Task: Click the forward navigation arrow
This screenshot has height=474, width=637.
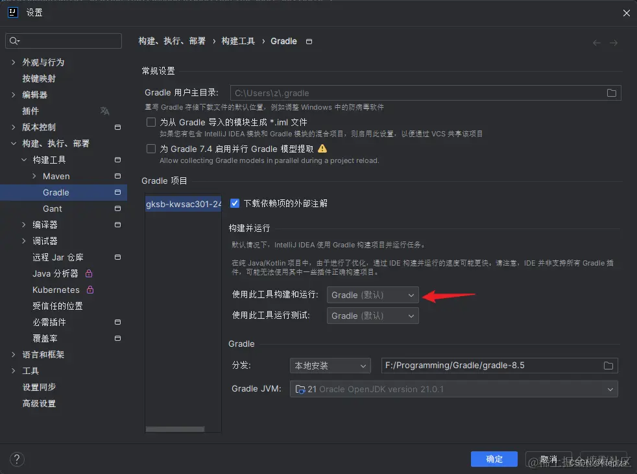Action: [614, 42]
